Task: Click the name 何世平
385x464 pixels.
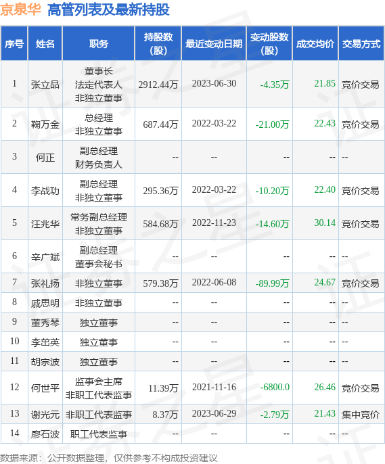Action: [45, 388]
